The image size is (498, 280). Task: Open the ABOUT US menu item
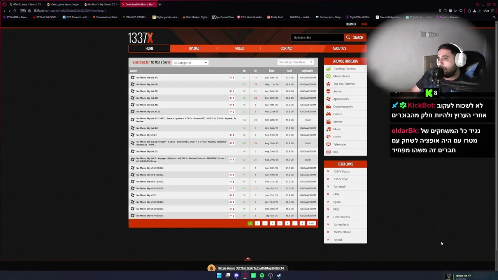(339, 48)
